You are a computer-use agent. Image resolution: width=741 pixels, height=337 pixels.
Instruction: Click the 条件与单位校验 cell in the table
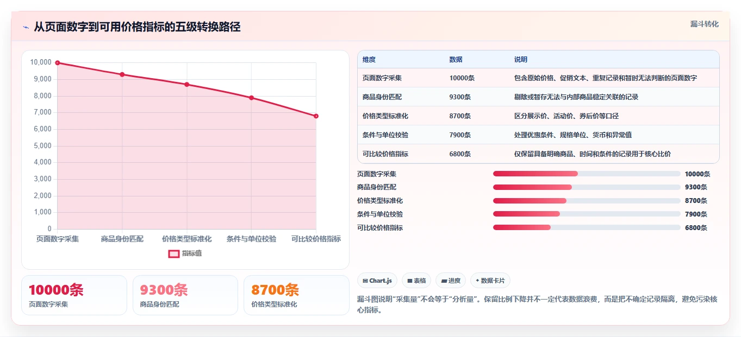click(385, 135)
